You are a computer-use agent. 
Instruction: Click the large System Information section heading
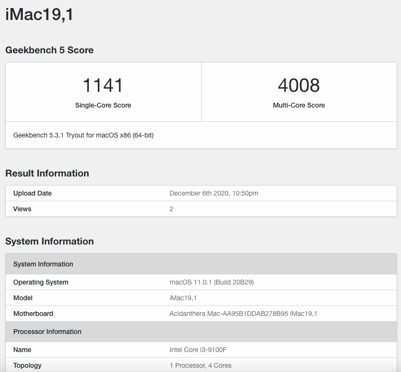point(49,242)
